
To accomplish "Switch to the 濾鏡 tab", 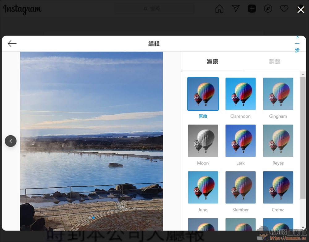I will click(212, 62).
